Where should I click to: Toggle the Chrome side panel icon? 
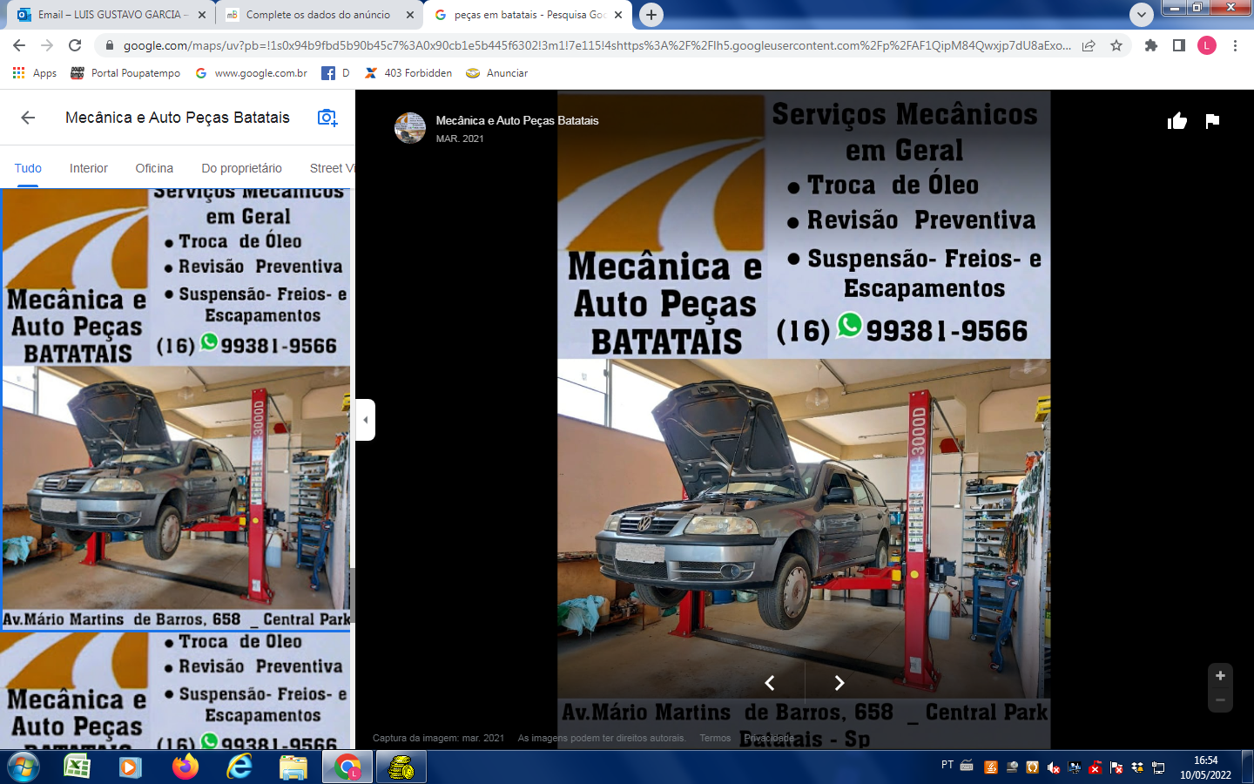(x=1179, y=45)
